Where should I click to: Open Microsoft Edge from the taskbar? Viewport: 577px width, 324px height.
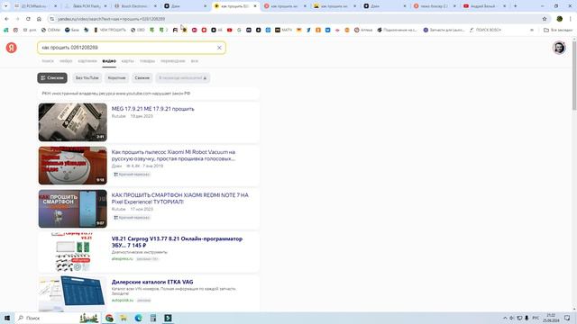pos(138,318)
